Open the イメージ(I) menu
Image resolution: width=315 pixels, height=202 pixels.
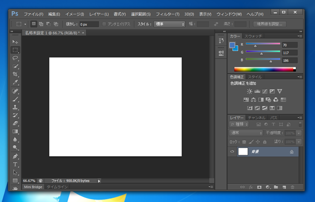point(74,14)
